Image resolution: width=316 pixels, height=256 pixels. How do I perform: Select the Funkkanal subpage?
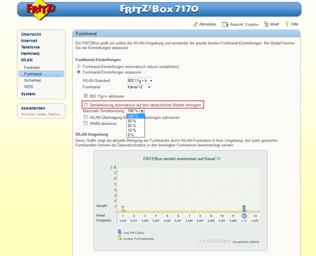(x=41, y=74)
